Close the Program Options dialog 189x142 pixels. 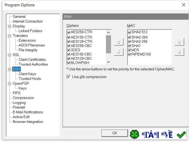coord(184,5)
